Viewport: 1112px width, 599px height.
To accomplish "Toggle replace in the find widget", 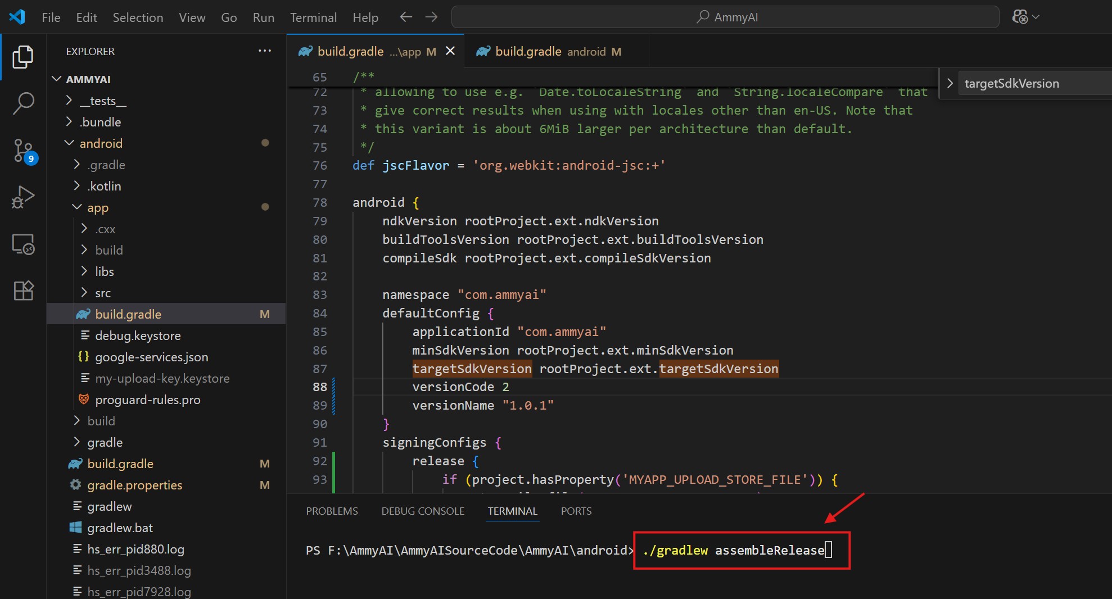I will click(950, 84).
